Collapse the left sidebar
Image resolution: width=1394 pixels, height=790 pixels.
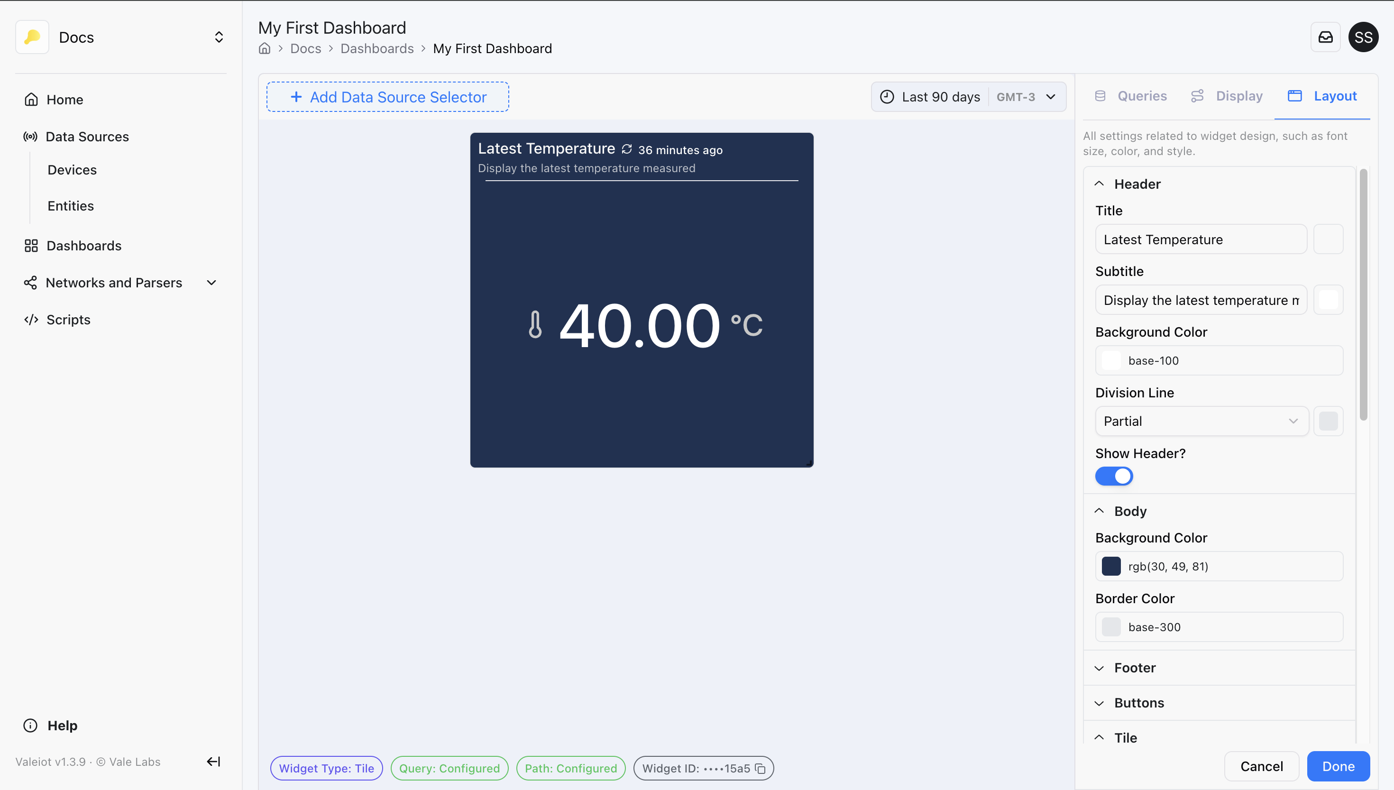(x=212, y=761)
